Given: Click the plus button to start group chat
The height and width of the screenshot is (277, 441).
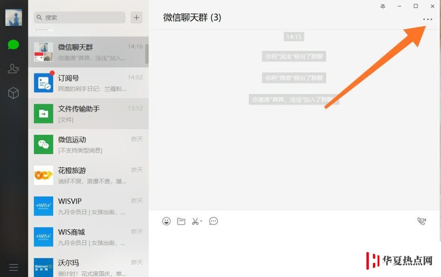Looking at the screenshot, I should [x=136, y=18].
